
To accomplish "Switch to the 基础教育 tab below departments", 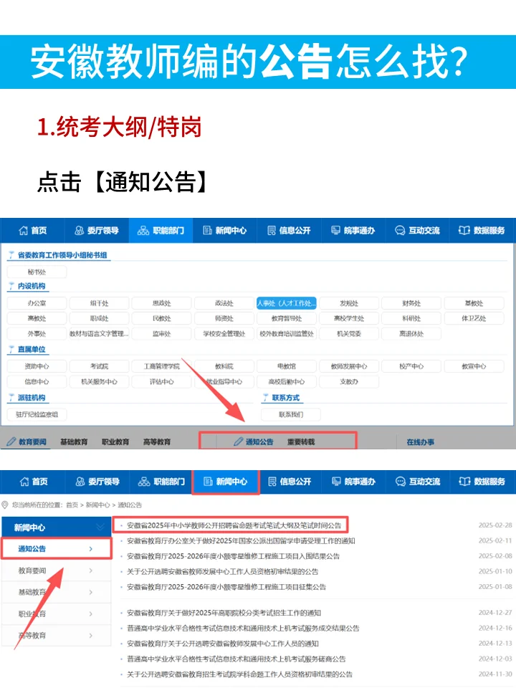I will [74, 442].
